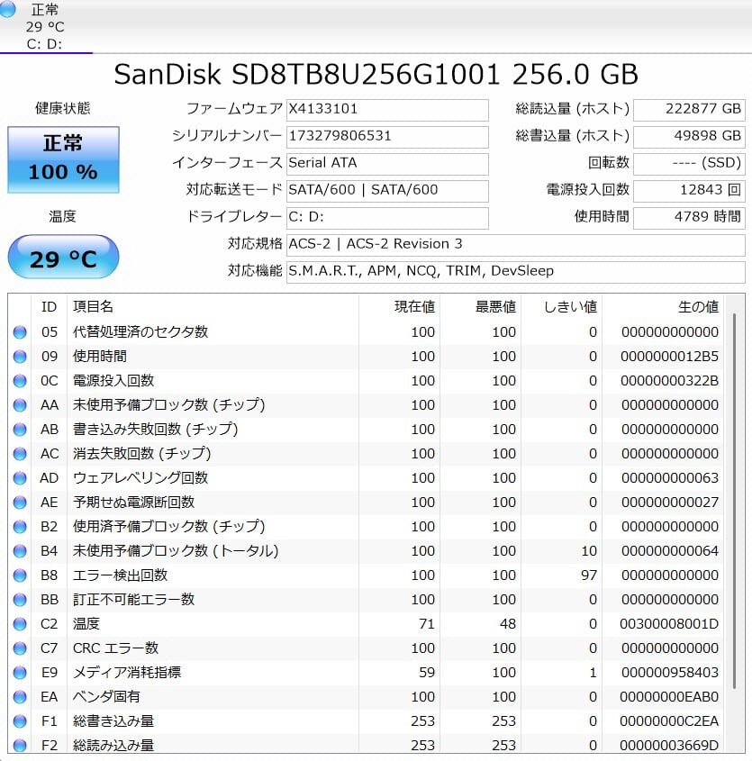Click status icon for ウェアレベリング回数 row
Viewport: 752px width, 761px height.
19,478
